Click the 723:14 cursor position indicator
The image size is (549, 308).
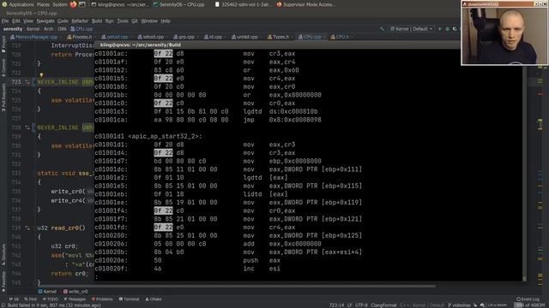click(336, 305)
